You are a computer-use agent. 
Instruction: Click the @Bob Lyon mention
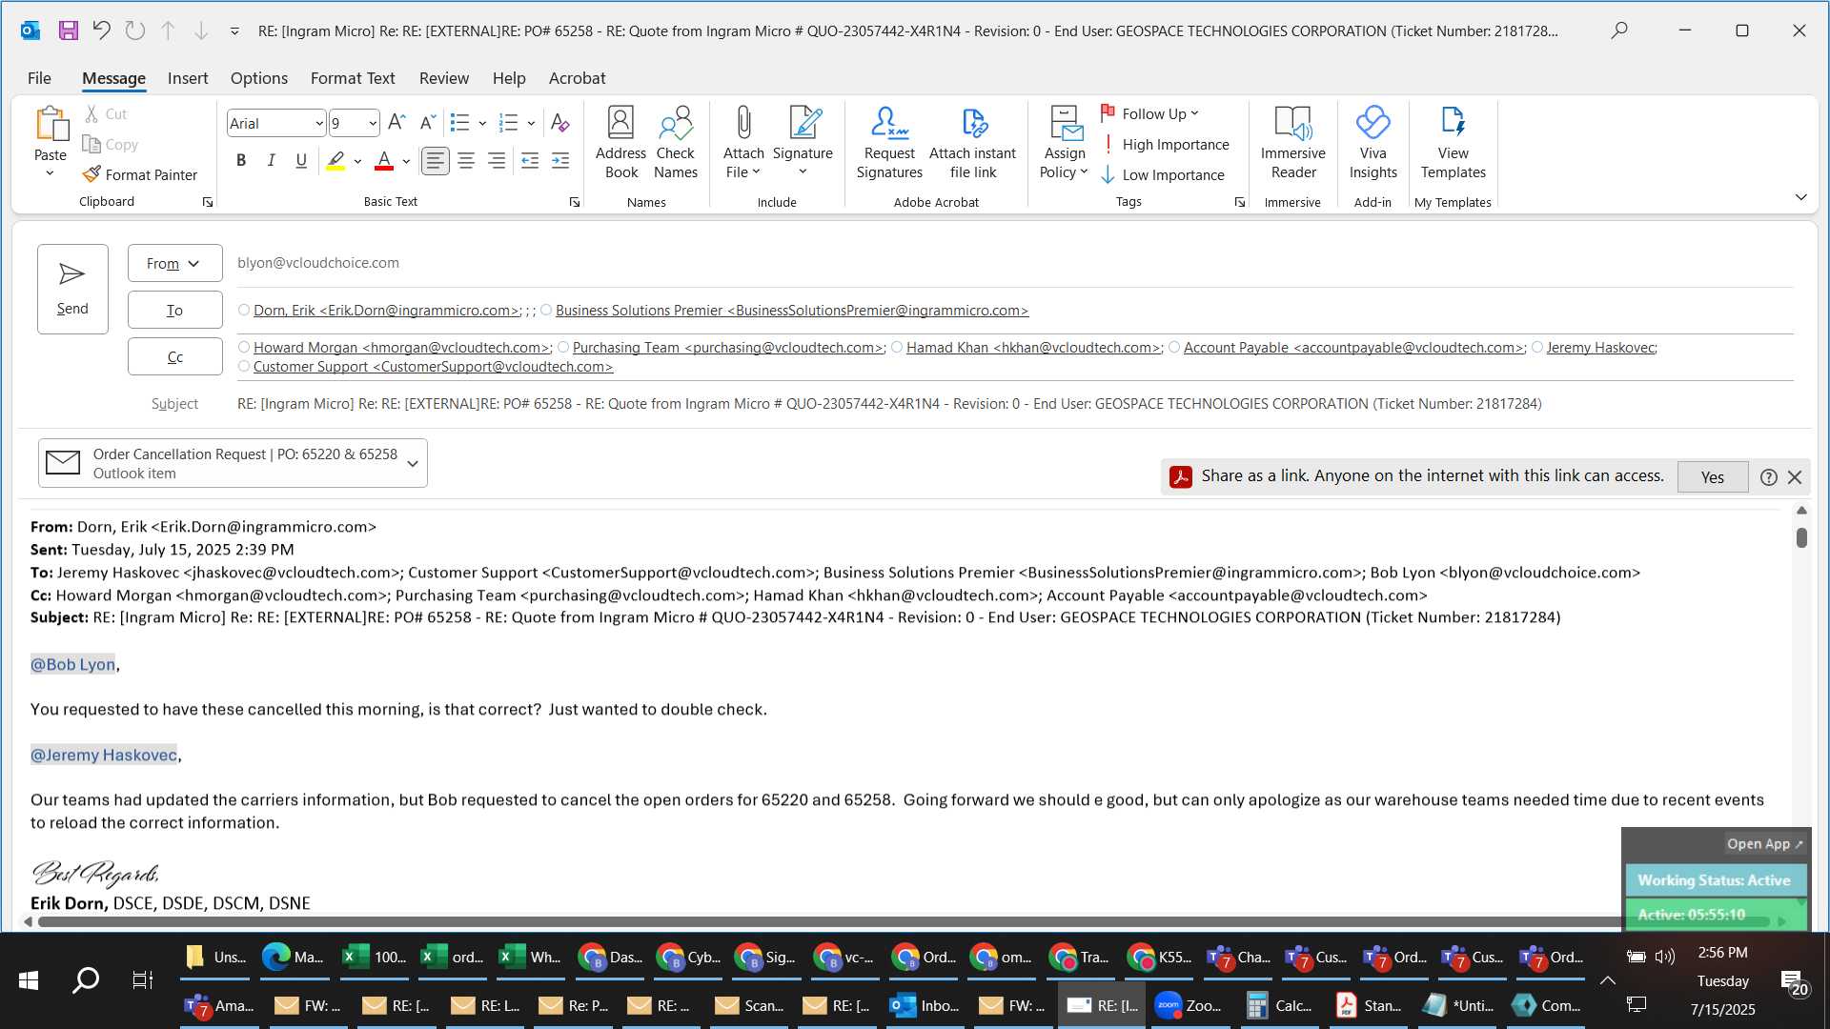[72, 664]
